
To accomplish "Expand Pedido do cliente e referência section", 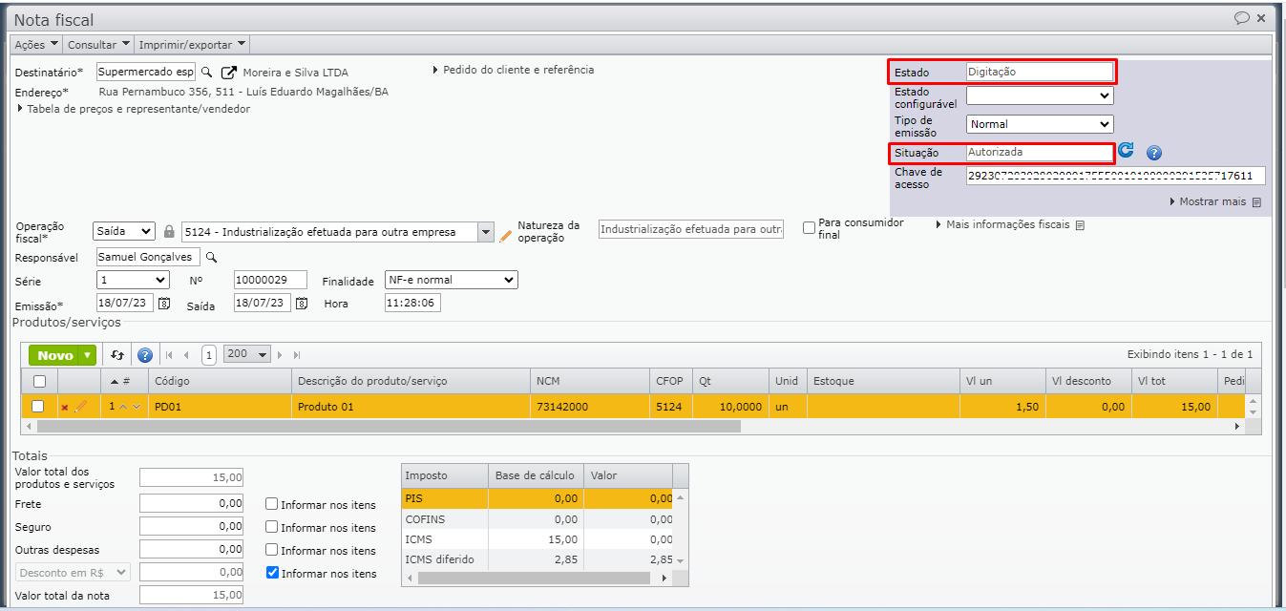I will click(x=514, y=70).
